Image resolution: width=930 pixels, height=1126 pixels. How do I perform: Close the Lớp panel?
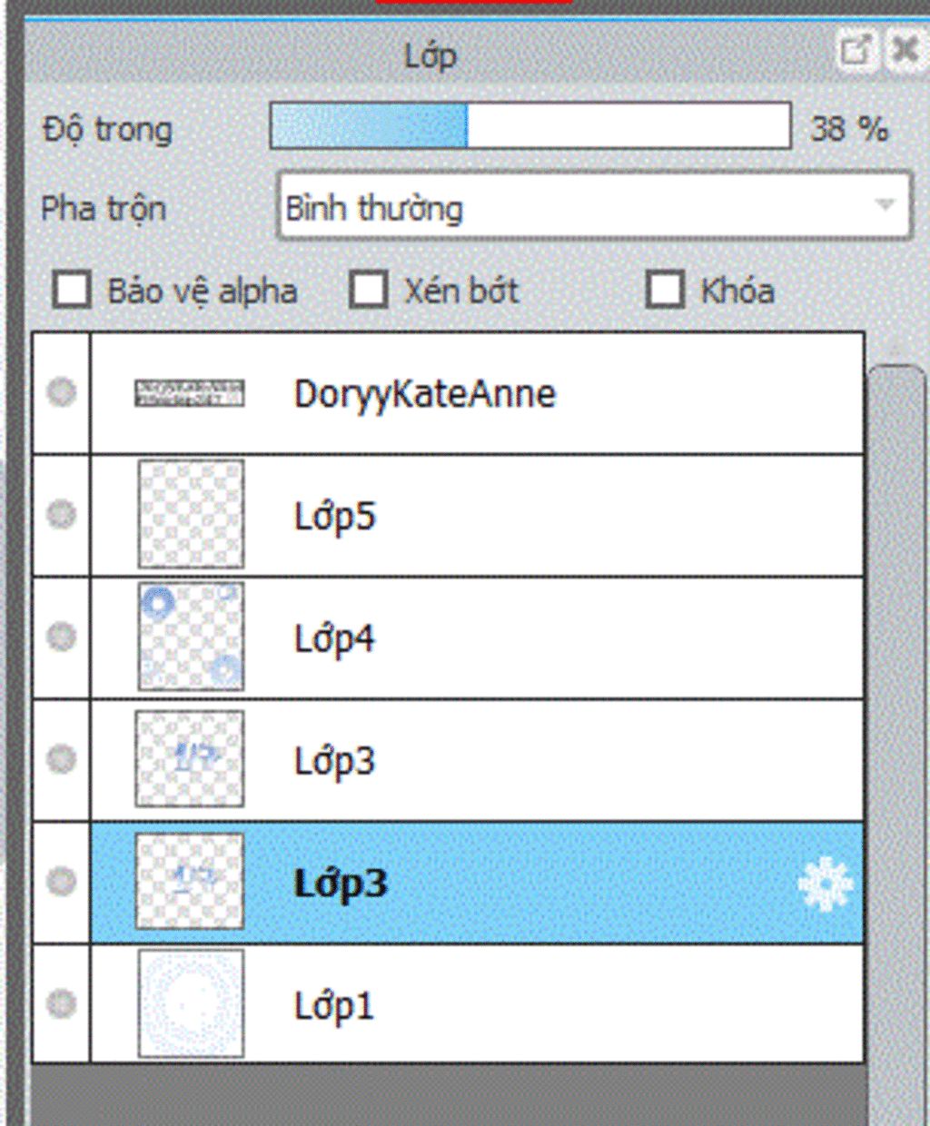(905, 50)
